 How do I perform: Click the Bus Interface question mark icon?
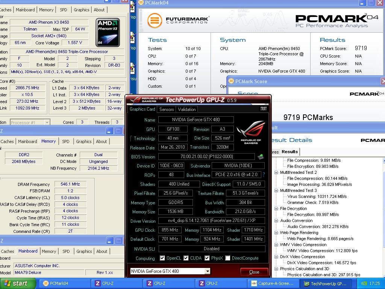click(264, 175)
